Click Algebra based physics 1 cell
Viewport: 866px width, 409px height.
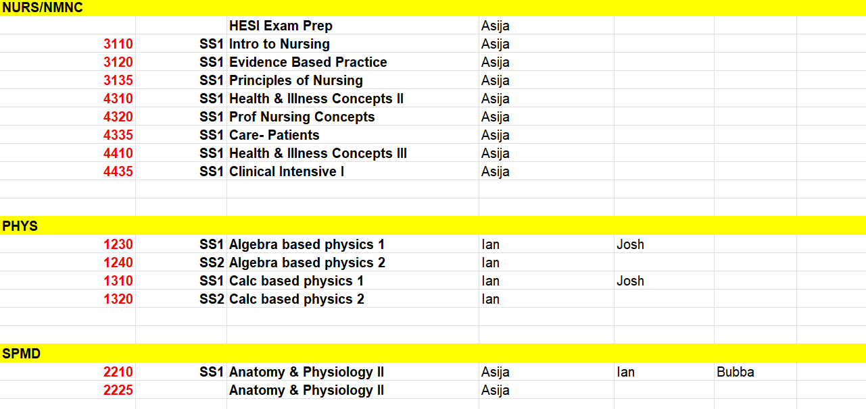click(353, 244)
